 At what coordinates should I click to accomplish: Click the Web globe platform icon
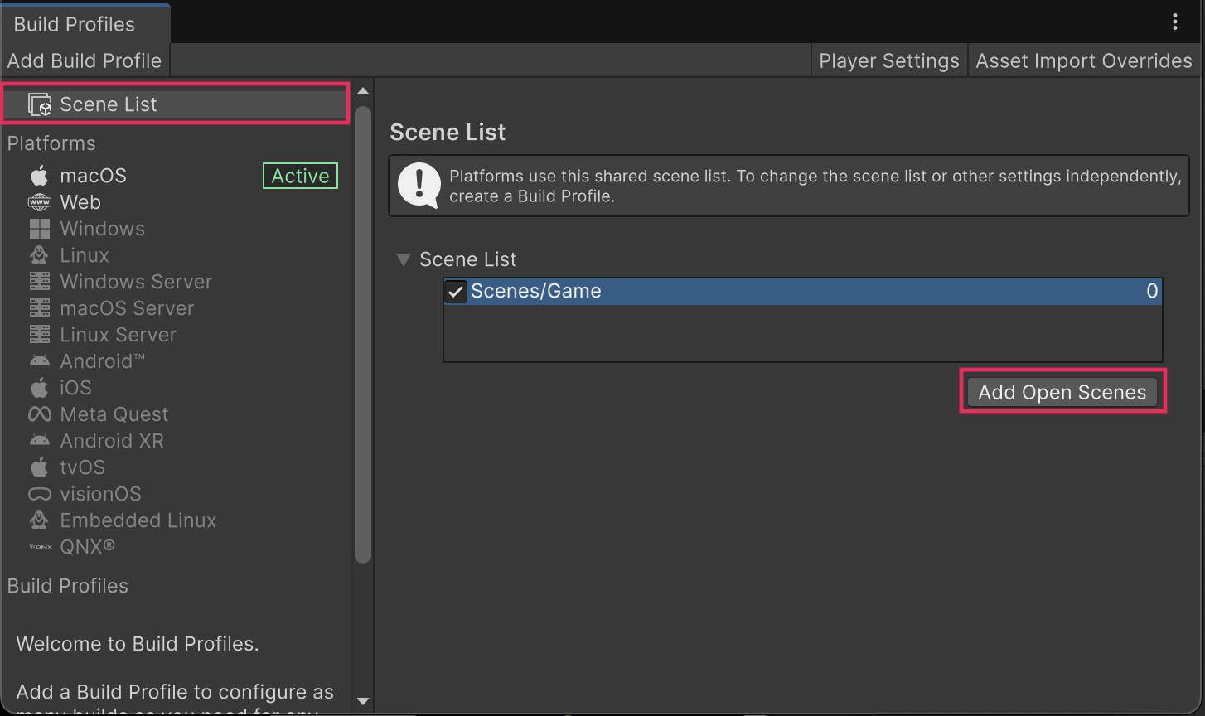pos(39,202)
